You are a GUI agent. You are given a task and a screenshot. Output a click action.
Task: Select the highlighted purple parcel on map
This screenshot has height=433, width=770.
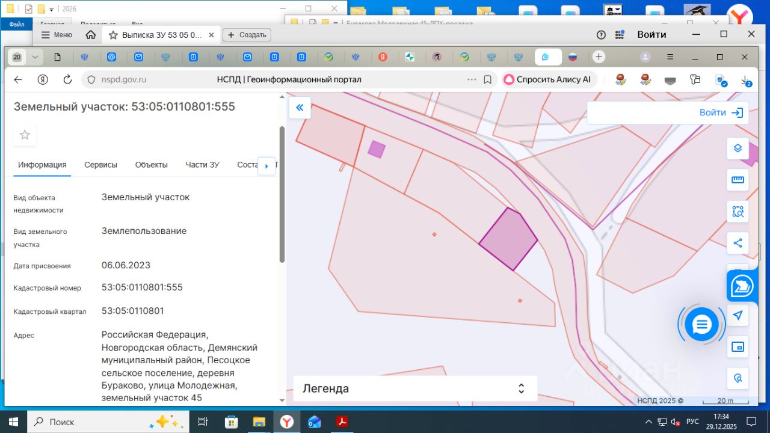click(508, 239)
